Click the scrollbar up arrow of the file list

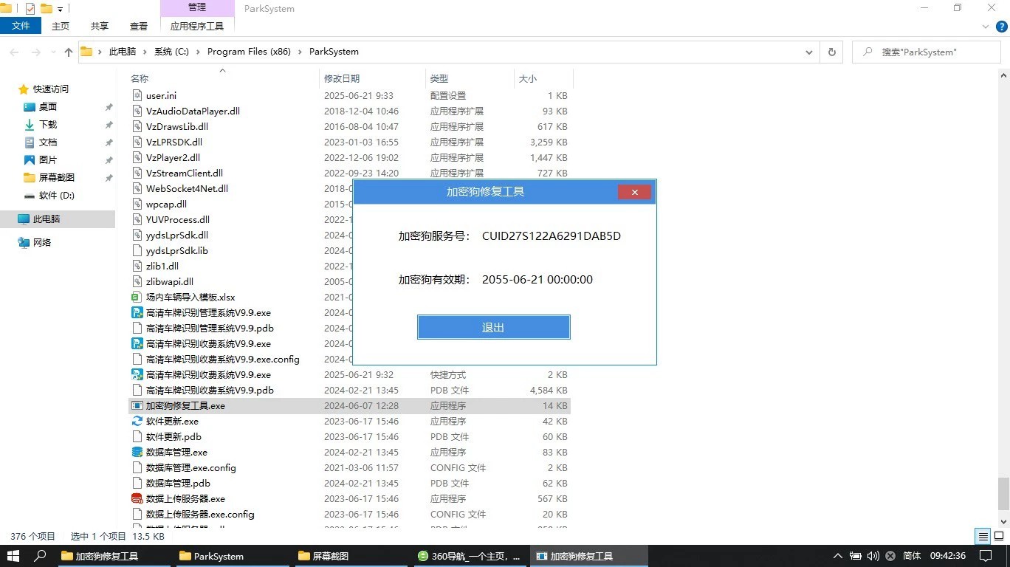(1003, 75)
